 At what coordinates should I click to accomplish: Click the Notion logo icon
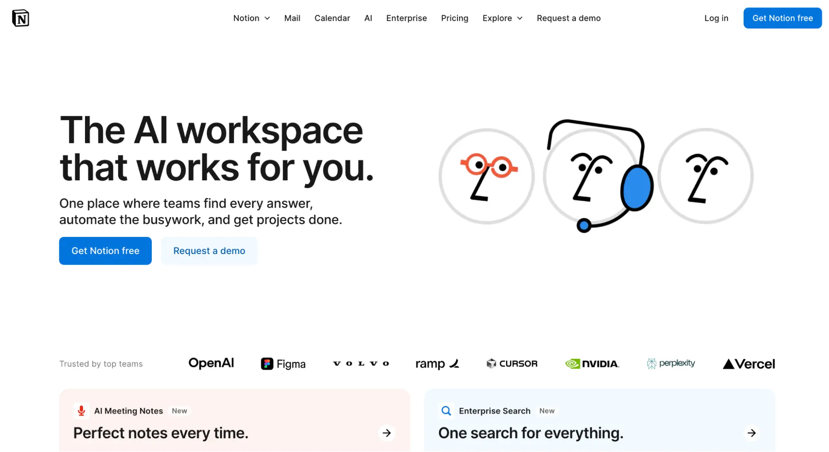(20, 18)
